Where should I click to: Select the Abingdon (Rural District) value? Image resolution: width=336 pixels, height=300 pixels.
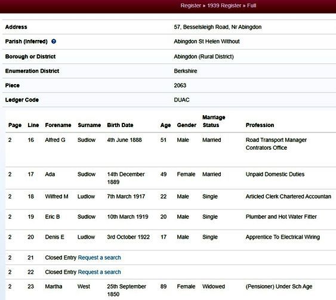(x=204, y=57)
